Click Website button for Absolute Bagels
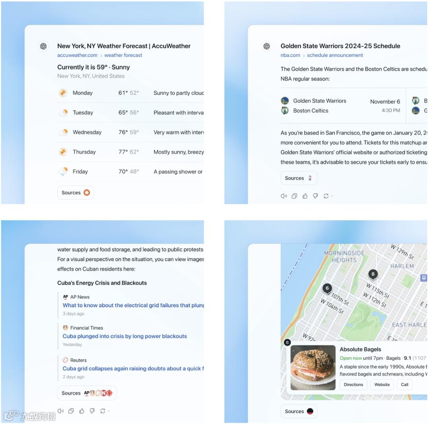Image resolution: width=429 pixels, height=424 pixels. click(x=382, y=385)
